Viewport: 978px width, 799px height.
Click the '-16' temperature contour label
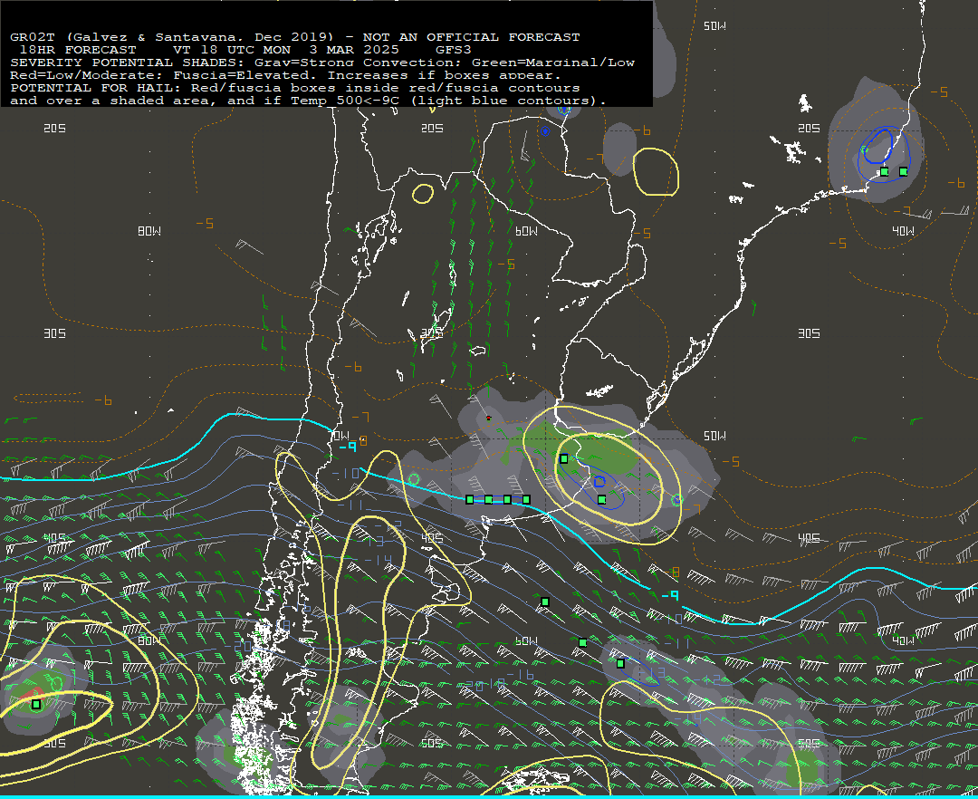point(521,675)
